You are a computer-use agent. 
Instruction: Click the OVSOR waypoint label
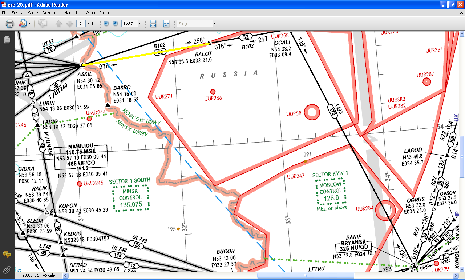(x=447, y=193)
